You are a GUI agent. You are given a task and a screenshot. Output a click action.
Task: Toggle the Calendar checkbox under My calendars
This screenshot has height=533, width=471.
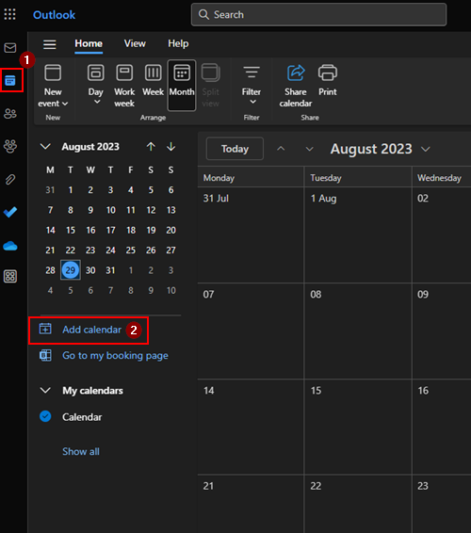click(x=45, y=416)
